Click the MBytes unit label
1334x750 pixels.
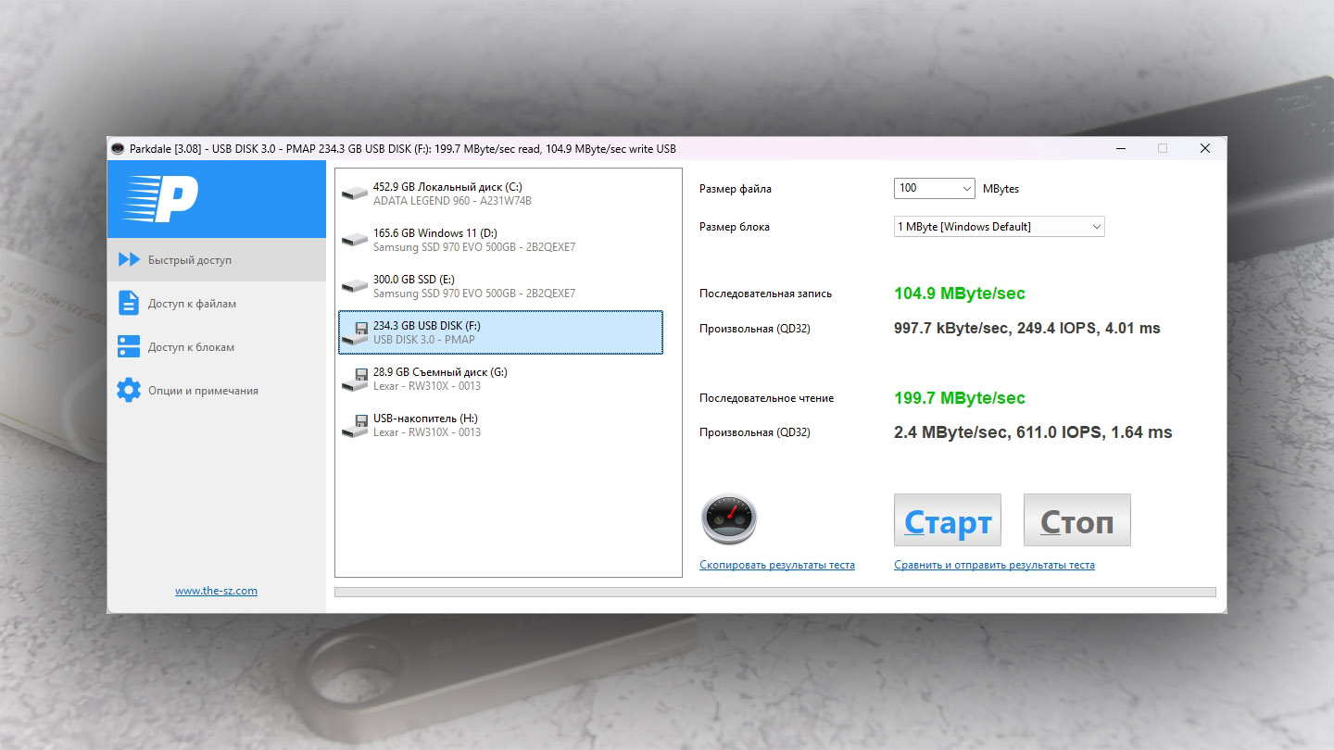click(1000, 189)
